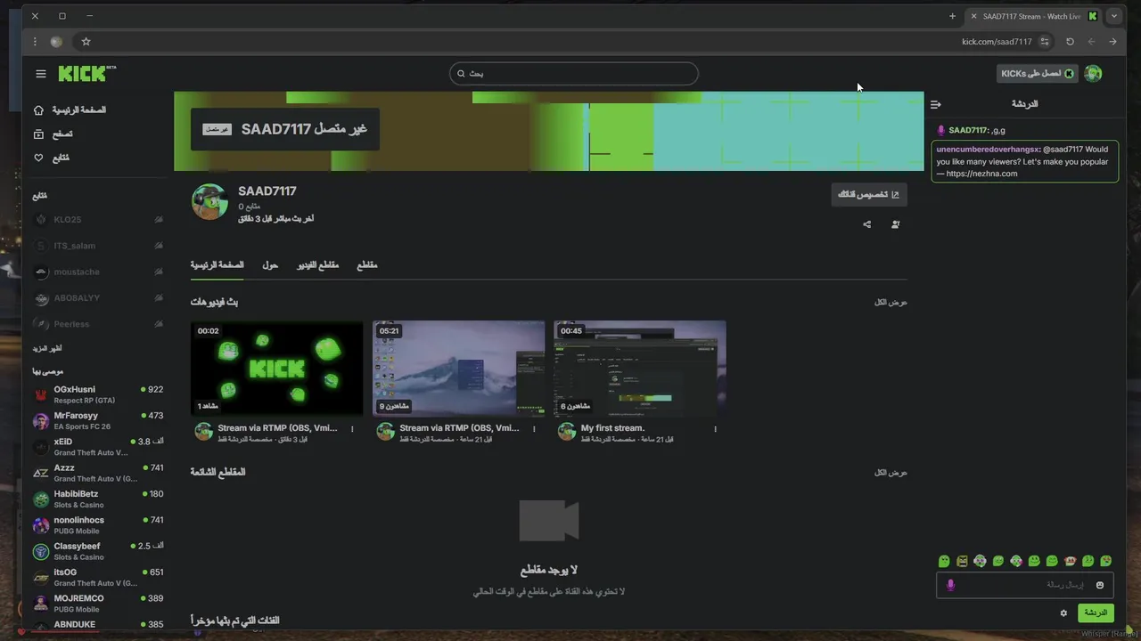The height and width of the screenshot is (641, 1141).
Task: Open the https://nezhna.com link in chat
Action: pyautogui.click(x=981, y=174)
